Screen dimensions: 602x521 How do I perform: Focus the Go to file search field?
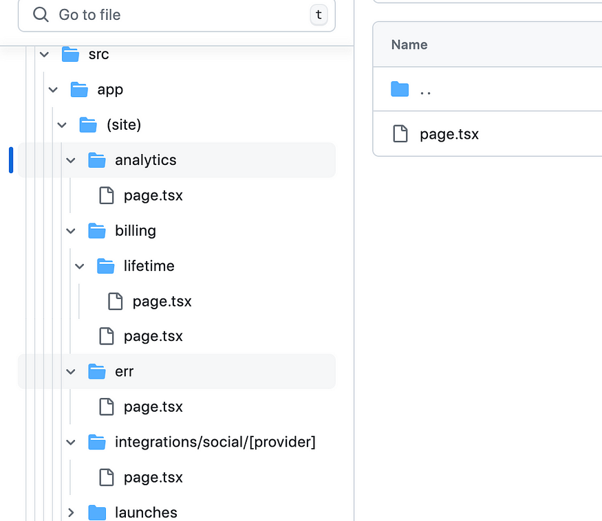coord(177,15)
